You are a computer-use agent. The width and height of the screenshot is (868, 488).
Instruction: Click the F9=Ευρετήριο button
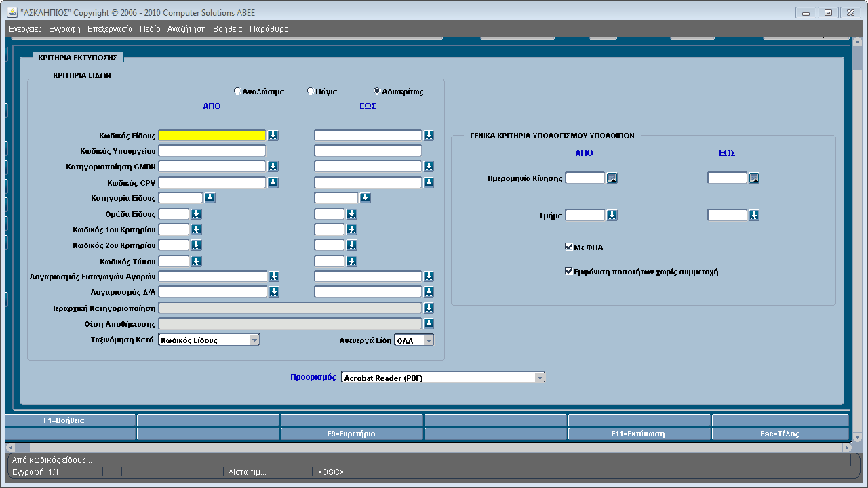(351, 434)
